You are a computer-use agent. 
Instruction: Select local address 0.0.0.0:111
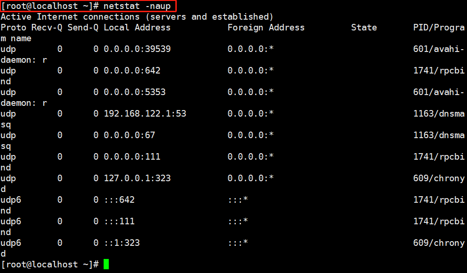(132, 156)
